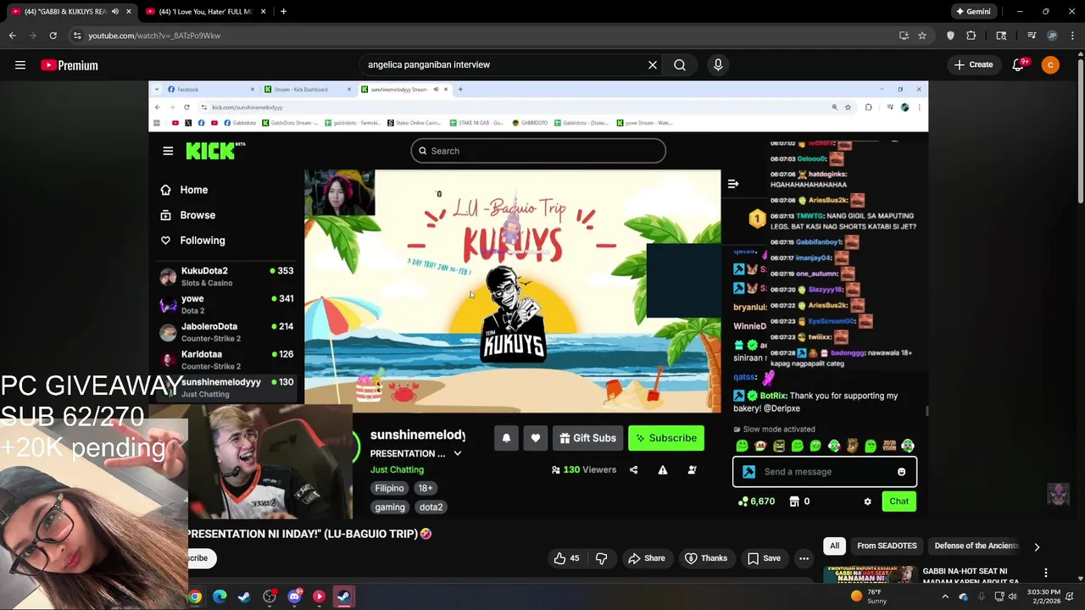Select the From SEADOTES chip
The width and height of the screenshot is (1085, 610).
click(887, 546)
